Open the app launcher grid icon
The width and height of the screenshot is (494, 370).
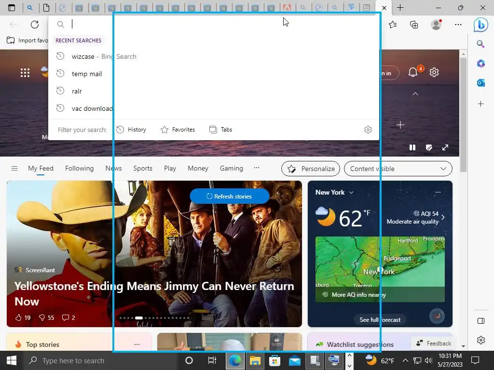pyautogui.click(x=25, y=73)
